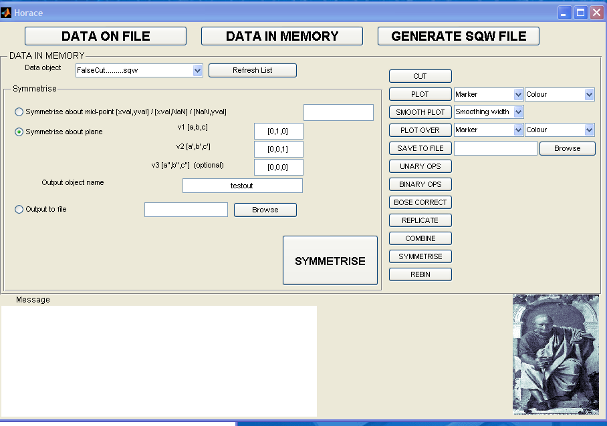Click the MATLAB icon in title bar
Screen dimensions: 607x426
[x=7, y=12]
